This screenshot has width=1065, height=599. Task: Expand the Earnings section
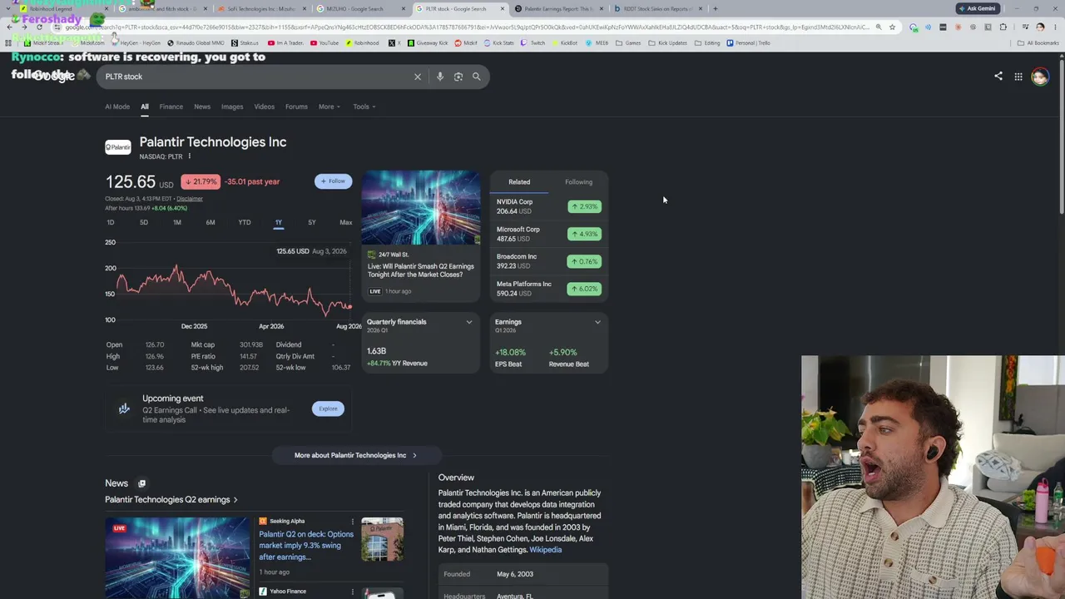tap(597, 322)
